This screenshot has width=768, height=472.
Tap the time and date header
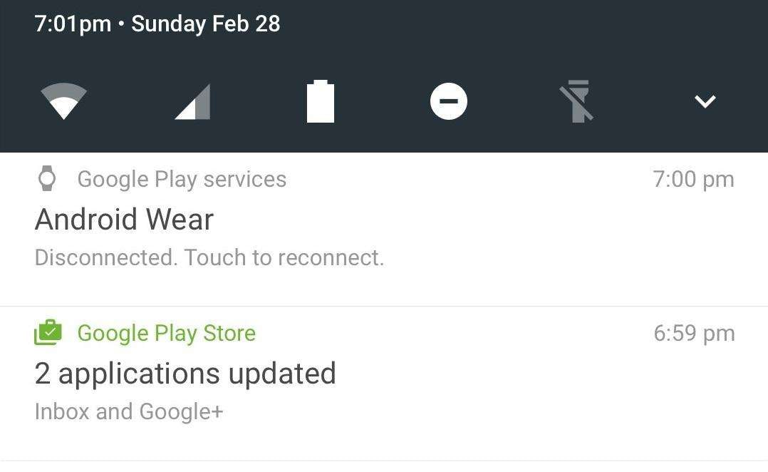coord(157,24)
